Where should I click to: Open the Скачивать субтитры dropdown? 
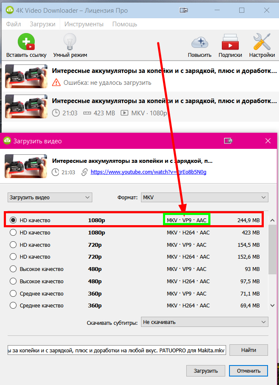tap(204, 322)
